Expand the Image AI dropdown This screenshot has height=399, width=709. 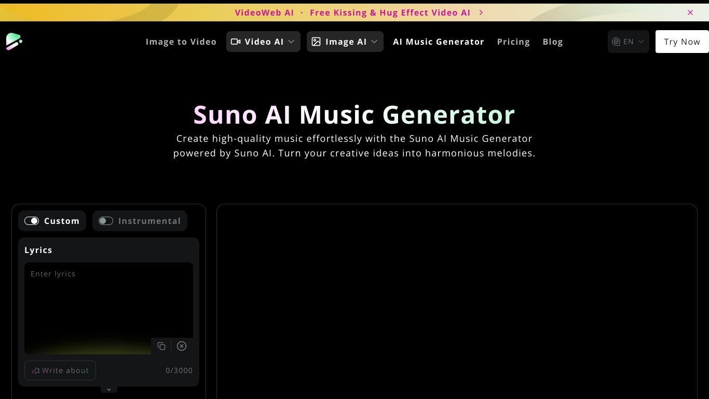345,42
